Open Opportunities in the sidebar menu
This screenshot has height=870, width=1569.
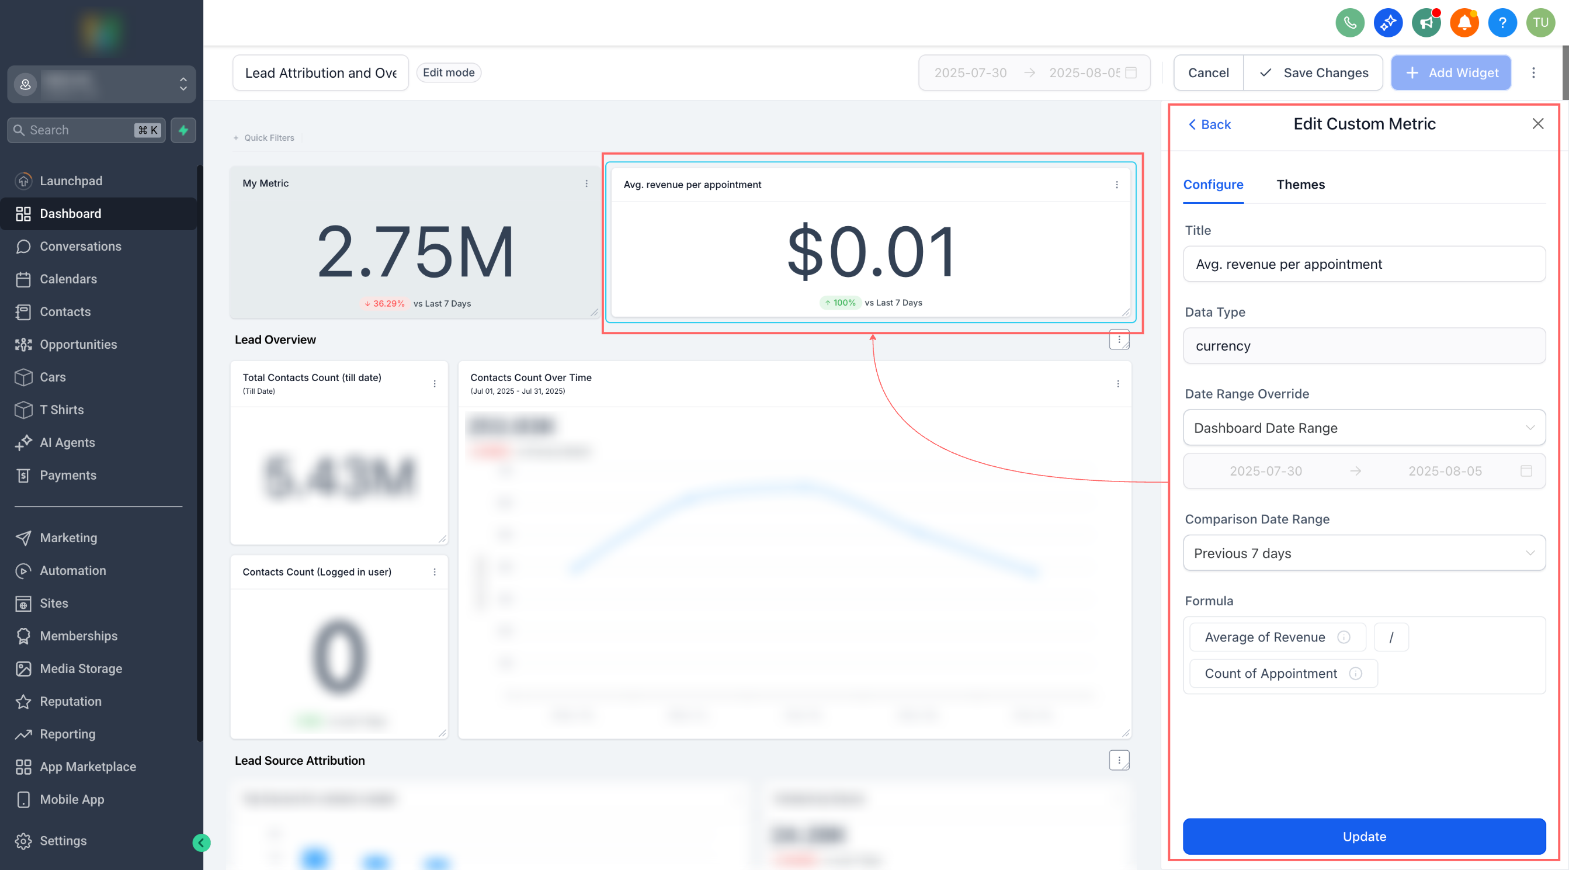pyautogui.click(x=78, y=344)
